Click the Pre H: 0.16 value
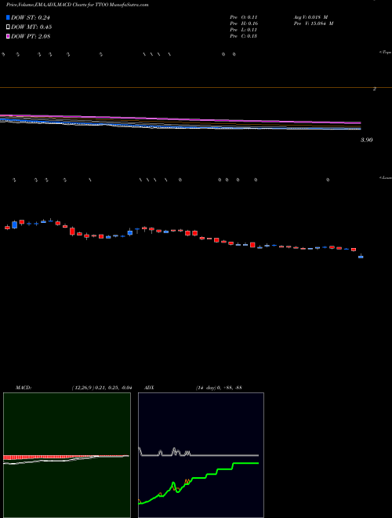This screenshot has height=518, width=392. click(244, 24)
